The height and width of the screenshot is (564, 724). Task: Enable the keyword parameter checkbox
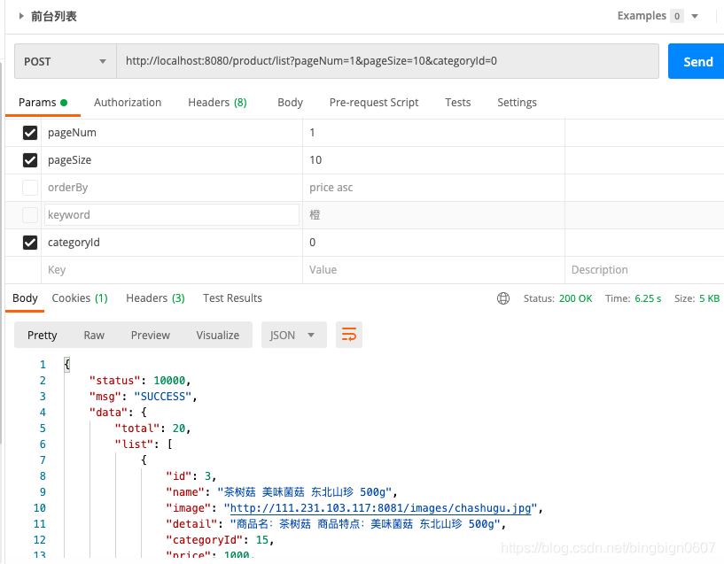(30, 215)
